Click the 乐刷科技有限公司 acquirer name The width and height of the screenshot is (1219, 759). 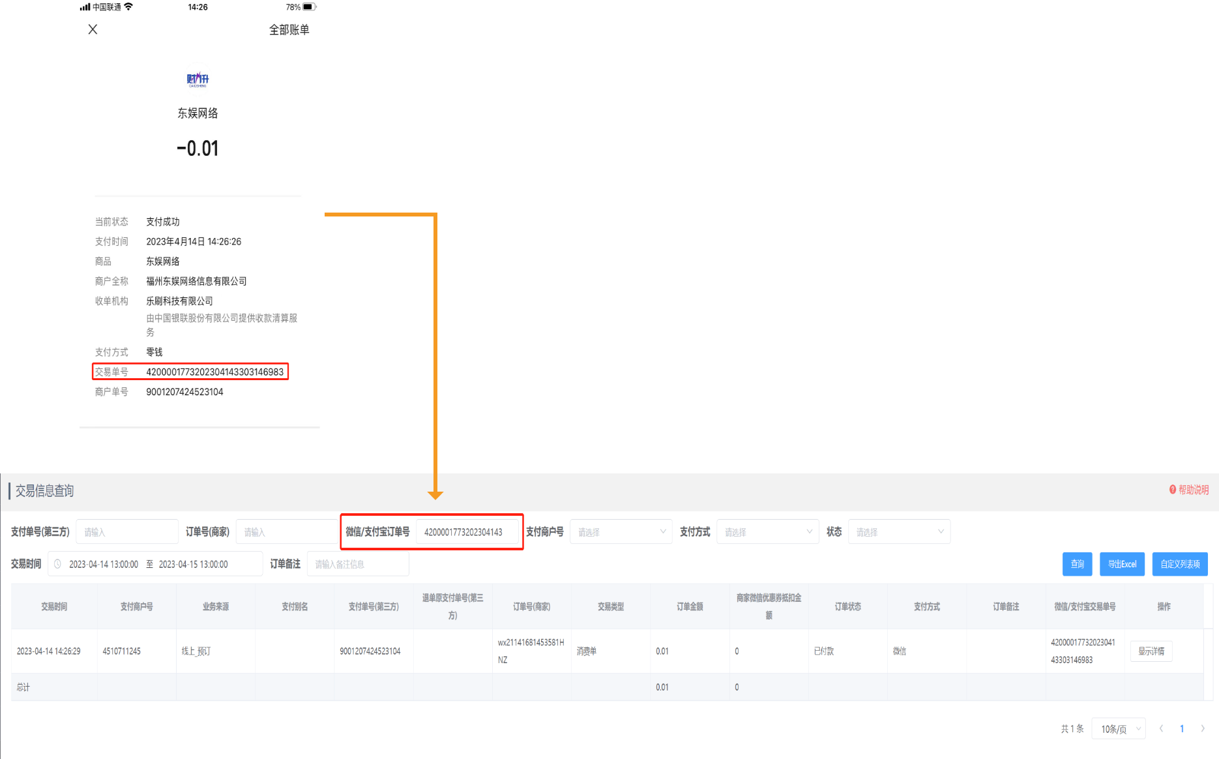click(179, 301)
